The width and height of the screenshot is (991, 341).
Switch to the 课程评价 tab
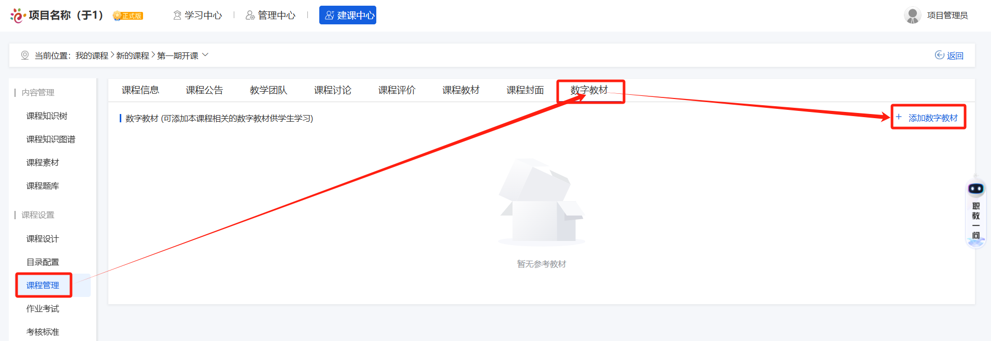point(397,90)
